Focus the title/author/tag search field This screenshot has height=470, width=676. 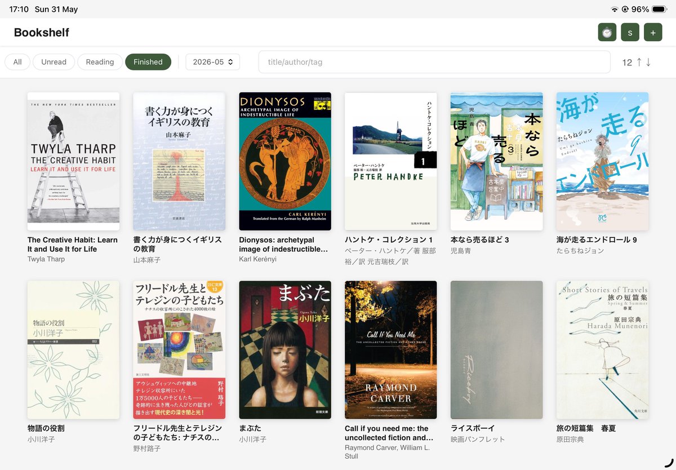(x=434, y=62)
